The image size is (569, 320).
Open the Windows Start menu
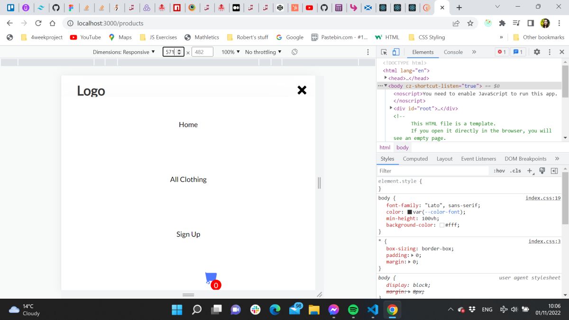point(177,310)
